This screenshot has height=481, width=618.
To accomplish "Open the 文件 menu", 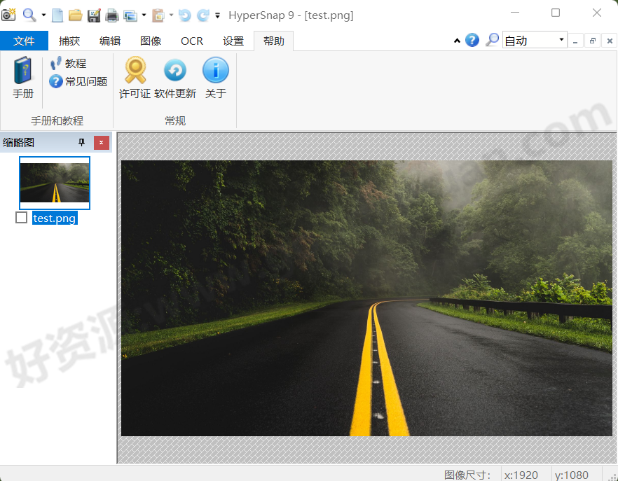I will [24, 41].
